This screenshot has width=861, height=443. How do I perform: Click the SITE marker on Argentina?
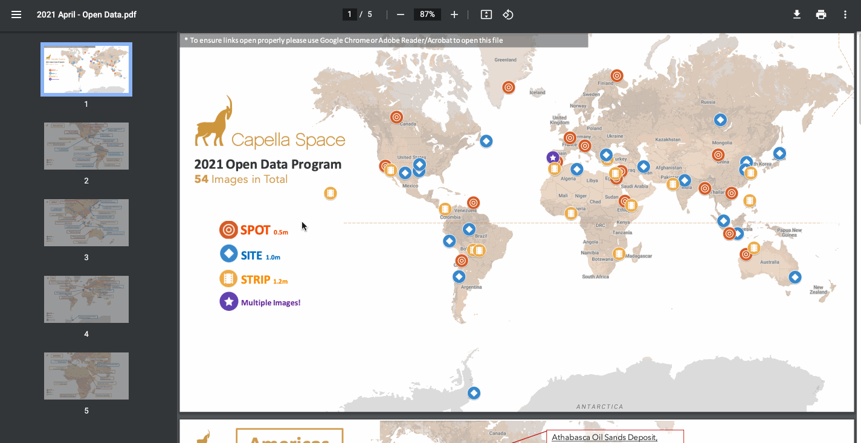click(459, 277)
